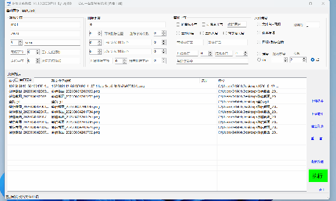The height and width of the screenshot is (201, 336).
Task: Tick the rightmost checkbox in the three-checkbox row
Action: click(225, 33)
